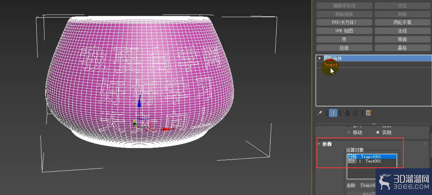The height and width of the screenshot is (195, 432).
Task: Apply the 扭曲 modifier
Action: (x=344, y=48)
